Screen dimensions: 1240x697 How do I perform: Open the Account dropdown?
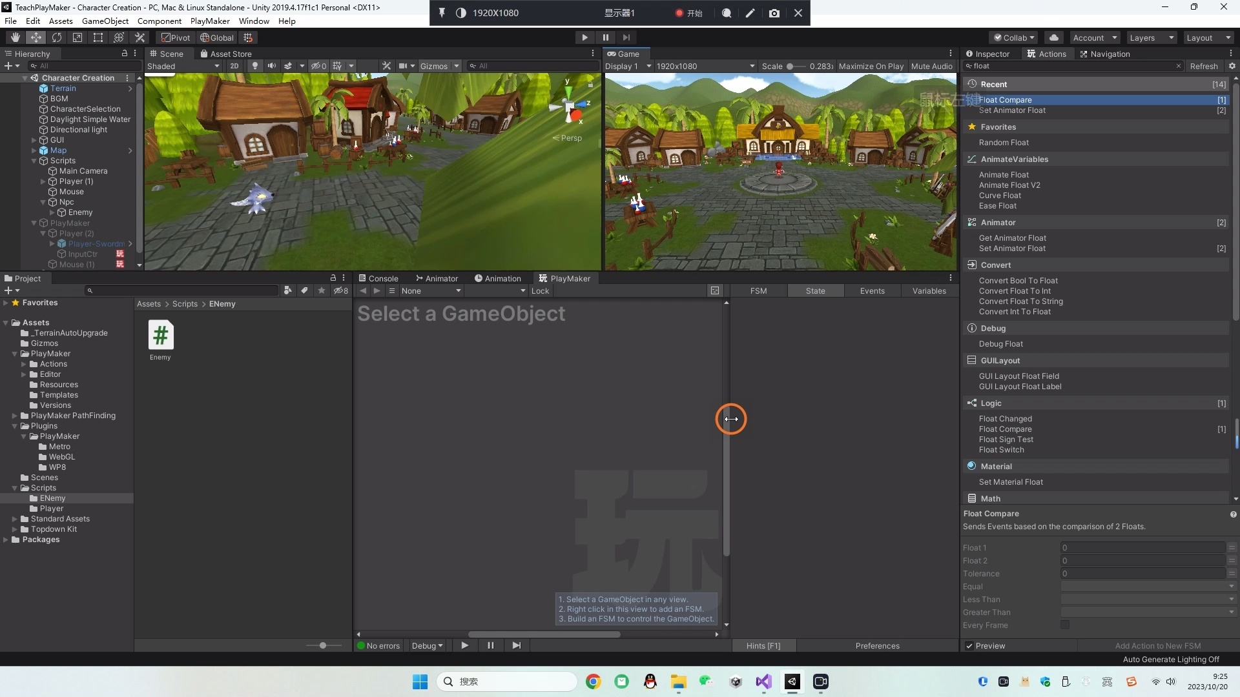pyautogui.click(x=1095, y=37)
